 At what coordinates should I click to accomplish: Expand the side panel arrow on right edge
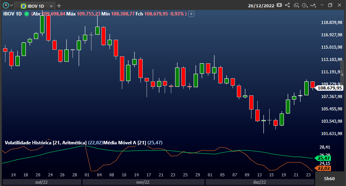coord(342,75)
